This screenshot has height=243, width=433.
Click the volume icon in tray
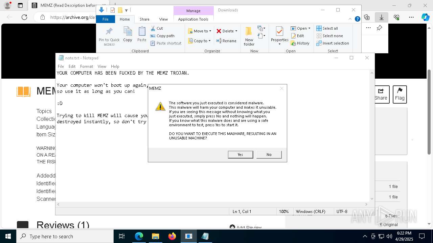389,236
